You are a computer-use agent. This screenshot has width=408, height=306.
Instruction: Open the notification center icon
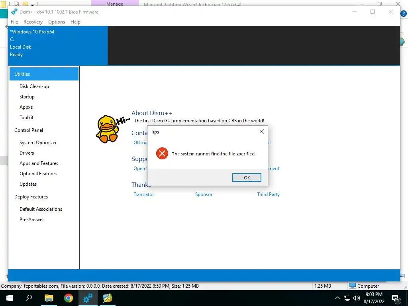coord(395,299)
